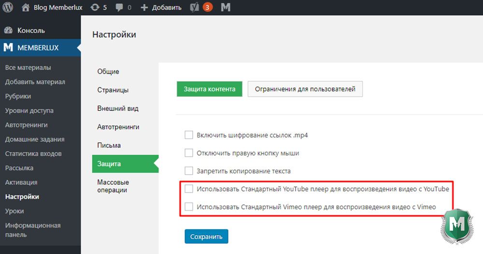483x254 pixels.
Task: Select the Защита контента tab
Action: (x=210, y=89)
